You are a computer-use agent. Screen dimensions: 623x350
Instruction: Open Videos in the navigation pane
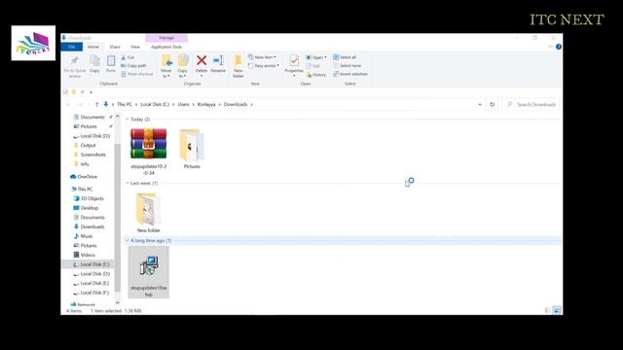click(85, 255)
